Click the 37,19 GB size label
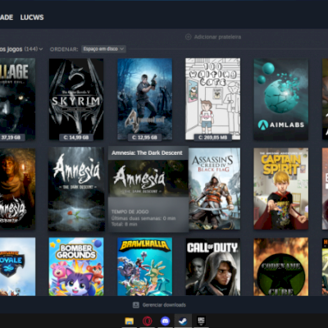 pyautogui.click(x=12, y=137)
